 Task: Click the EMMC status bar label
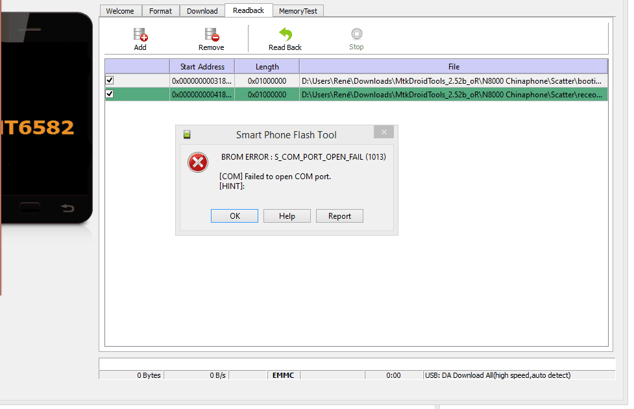point(283,375)
